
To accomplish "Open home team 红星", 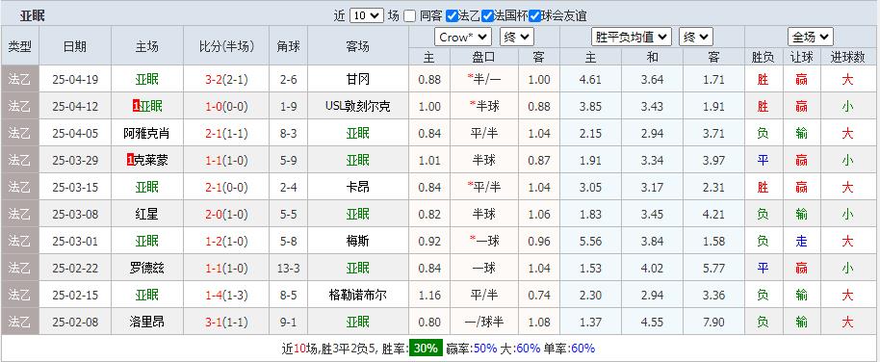I will click(x=147, y=215).
